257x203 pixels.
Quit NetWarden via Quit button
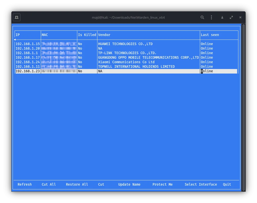coord(227,184)
